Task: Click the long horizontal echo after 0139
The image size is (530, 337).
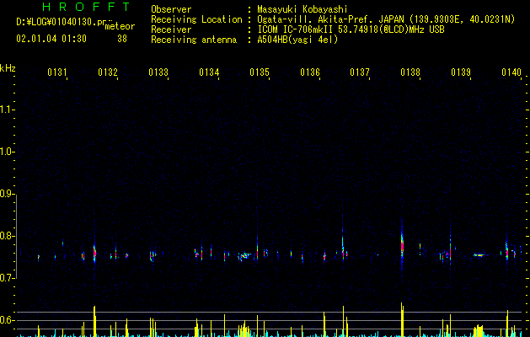Action: 479,255
